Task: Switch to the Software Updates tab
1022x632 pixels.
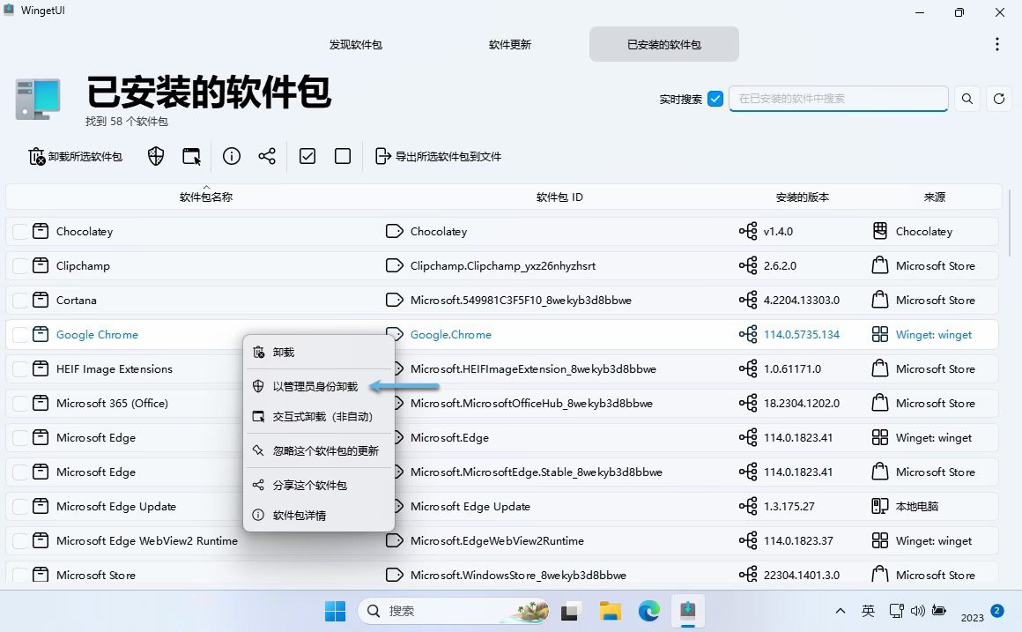Action: [x=510, y=44]
